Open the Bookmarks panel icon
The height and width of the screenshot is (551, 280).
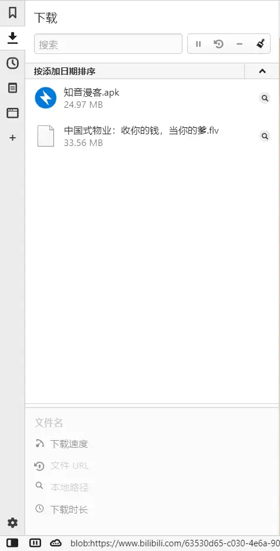click(12, 13)
